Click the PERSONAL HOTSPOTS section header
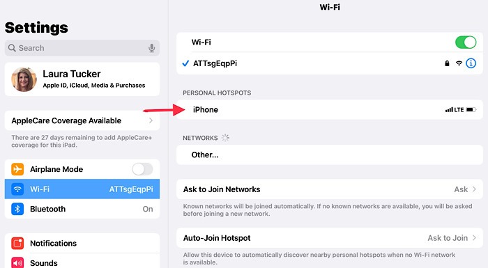 [x=217, y=93]
